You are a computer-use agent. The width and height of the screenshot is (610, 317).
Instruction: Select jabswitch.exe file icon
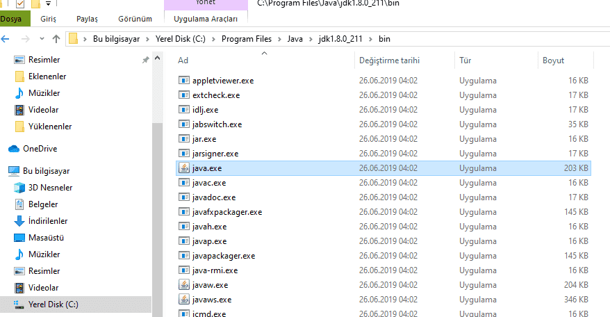pyautogui.click(x=183, y=124)
